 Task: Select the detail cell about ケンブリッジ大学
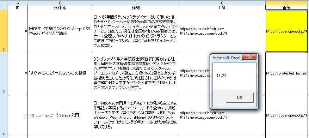click(x=136, y=73)
